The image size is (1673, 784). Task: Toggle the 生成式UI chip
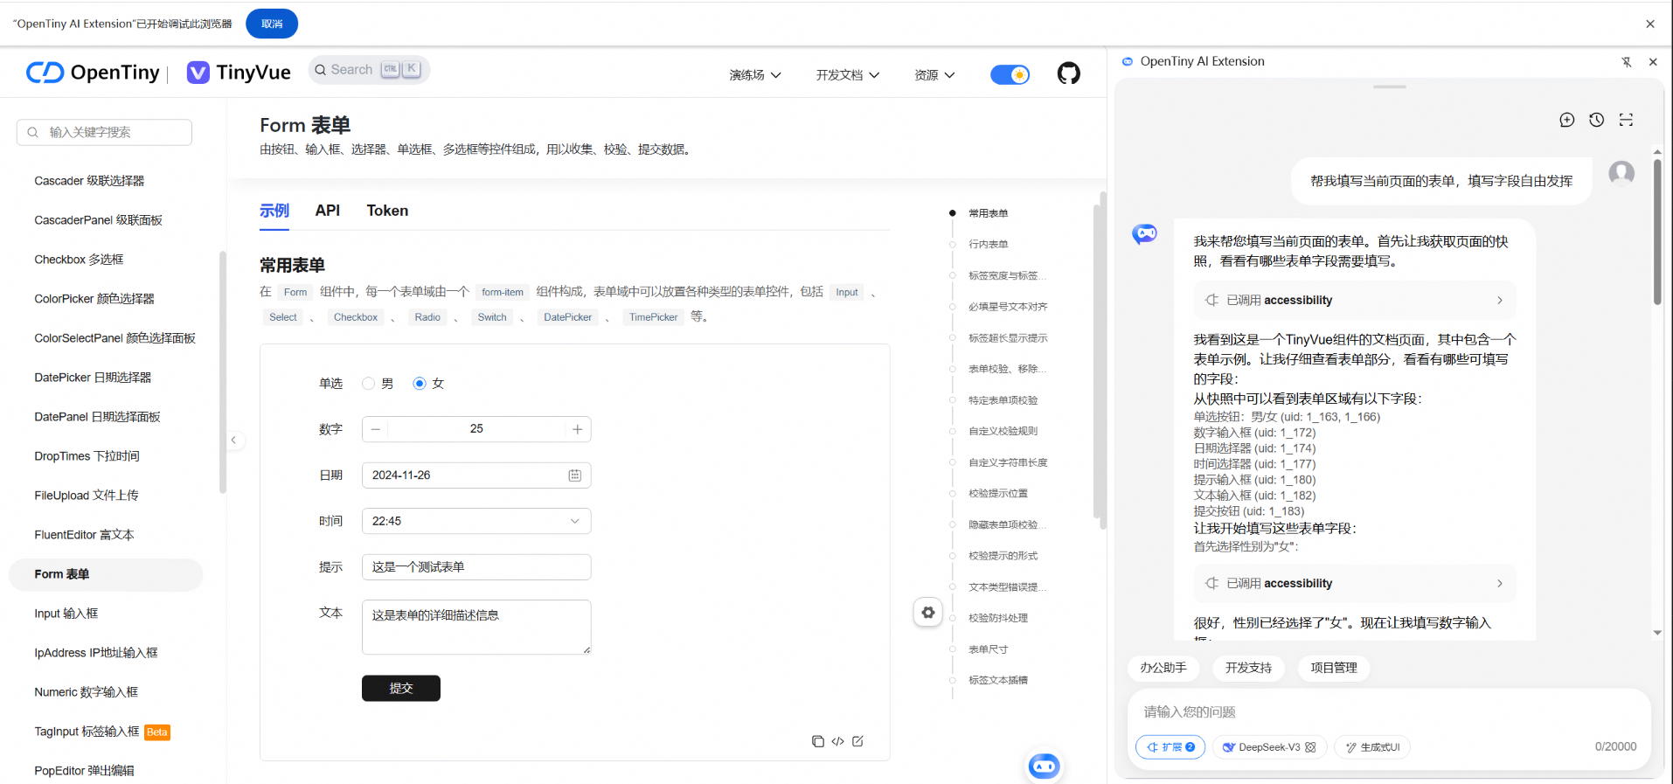[1373, 747]
